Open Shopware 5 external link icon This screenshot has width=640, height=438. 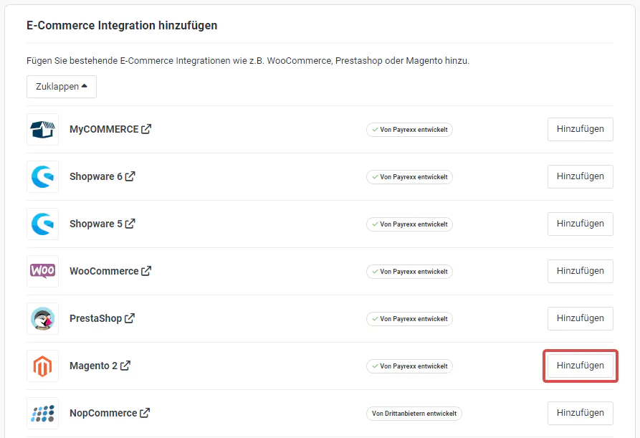[x=130, y=224]
